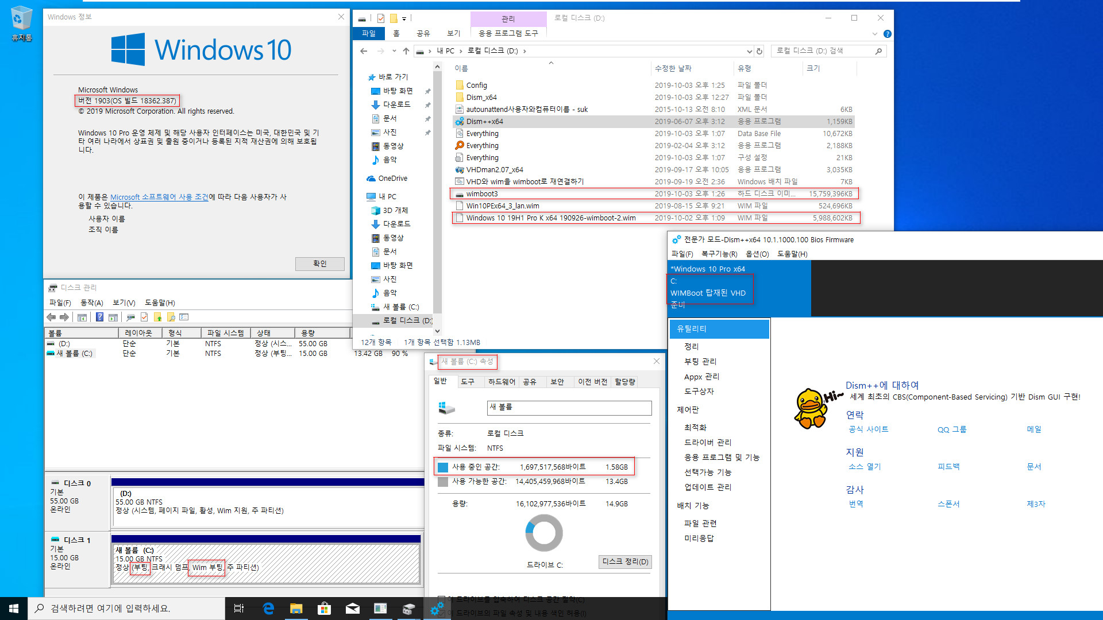The height and width of the screenshot is (620, 1103).
Task: Open quick access toolbar customize dropdown in Explorer
Action: tap(404, 19)
